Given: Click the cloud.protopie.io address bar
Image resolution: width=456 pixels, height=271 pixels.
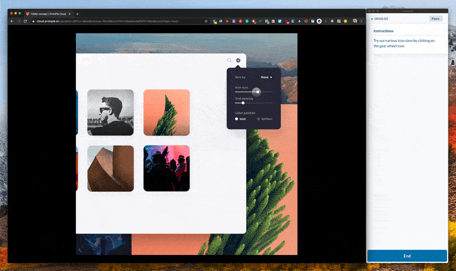Looking at the screenshot, I should click(119, 21).
